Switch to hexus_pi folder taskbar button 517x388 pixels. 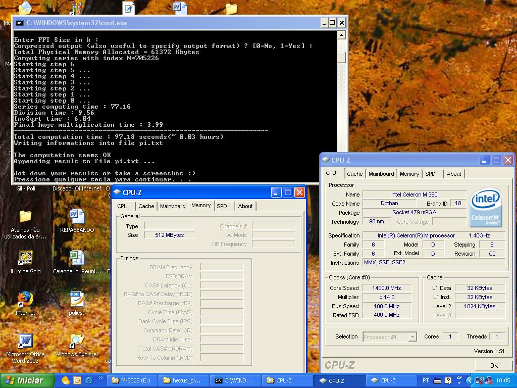coord(183,380)
